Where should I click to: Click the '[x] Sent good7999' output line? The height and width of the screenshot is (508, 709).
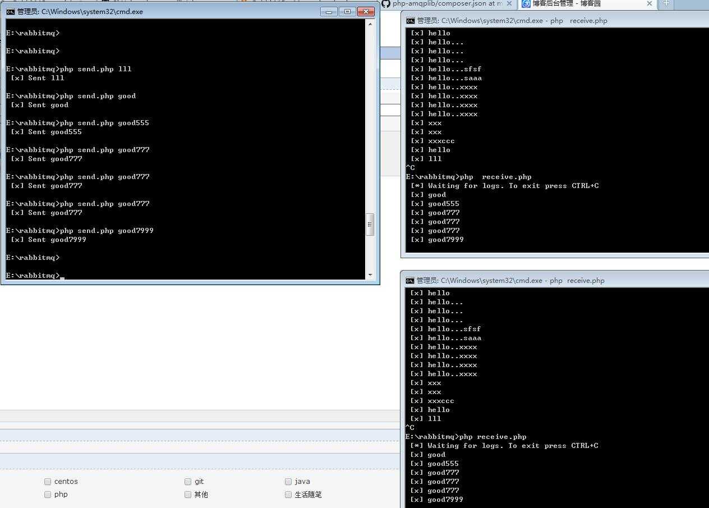[48, 240]
